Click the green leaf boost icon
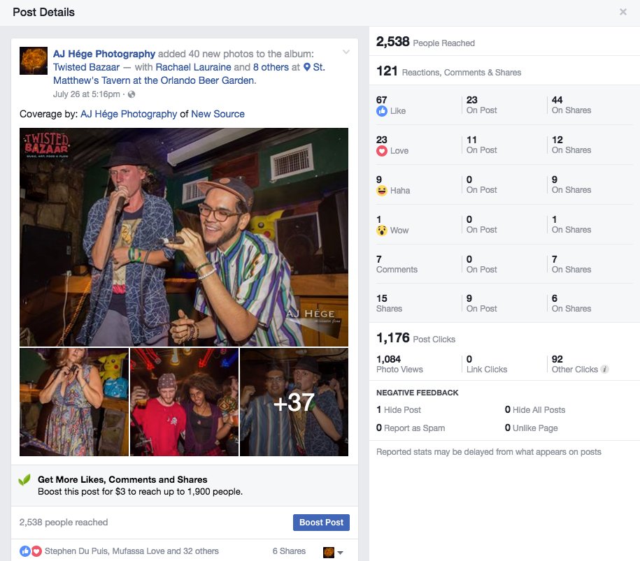This screenshot has width=640, height=561. pos(24,480)
